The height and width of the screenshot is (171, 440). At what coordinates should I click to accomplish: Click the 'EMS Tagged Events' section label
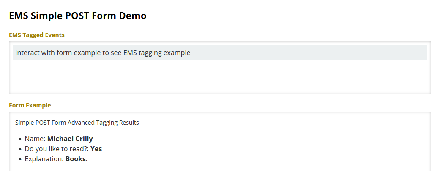coord(37,35)
